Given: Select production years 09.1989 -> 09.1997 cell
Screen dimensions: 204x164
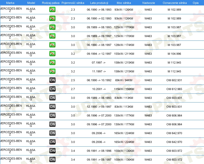Looking at the screenshot, I should 99,36.
